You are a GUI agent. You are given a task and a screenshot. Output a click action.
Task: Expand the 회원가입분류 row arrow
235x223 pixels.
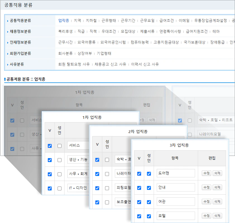(x=7, y=54)
